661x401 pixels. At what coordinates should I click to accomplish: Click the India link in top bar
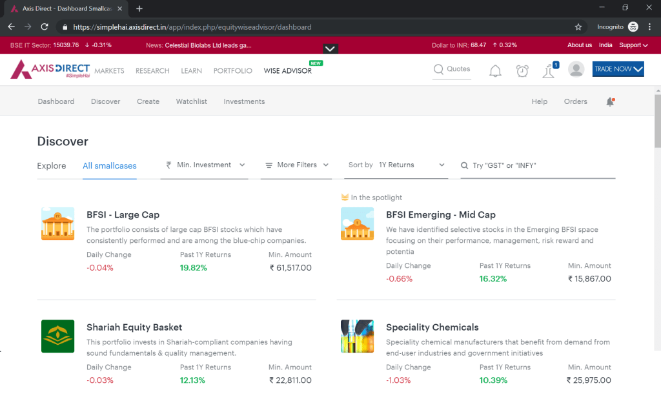605,45
